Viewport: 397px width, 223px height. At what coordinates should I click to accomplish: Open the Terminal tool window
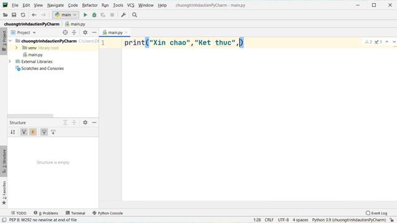point(76,213)
